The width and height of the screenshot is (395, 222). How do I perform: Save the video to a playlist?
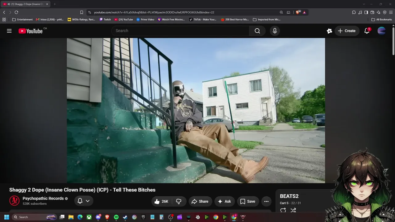click(248, 201)
